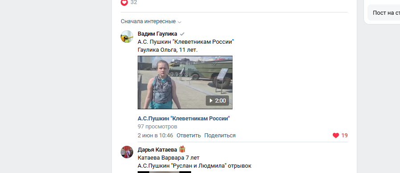
Task: Open the partially visible video below "Руслан и Людмила"
Action: tap(164, 172)
